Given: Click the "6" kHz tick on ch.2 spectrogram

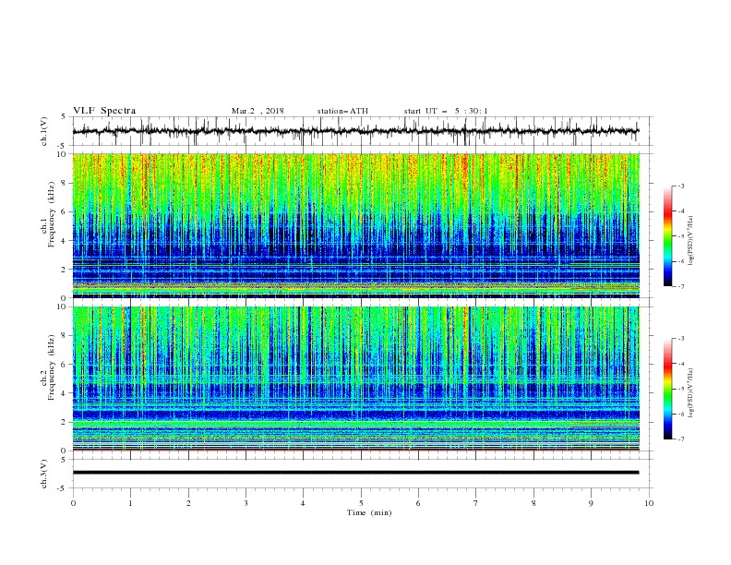Looking at the screenshot, I should (65, 365).
